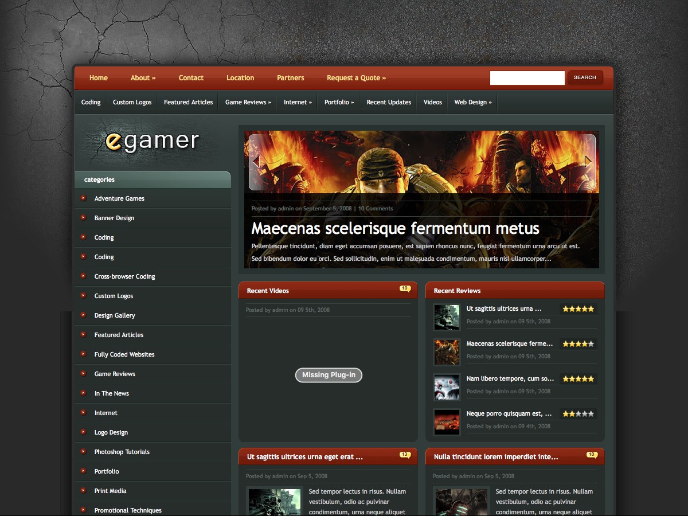
Task: Go to next featured slide arrow
Action: coord(588,162)
